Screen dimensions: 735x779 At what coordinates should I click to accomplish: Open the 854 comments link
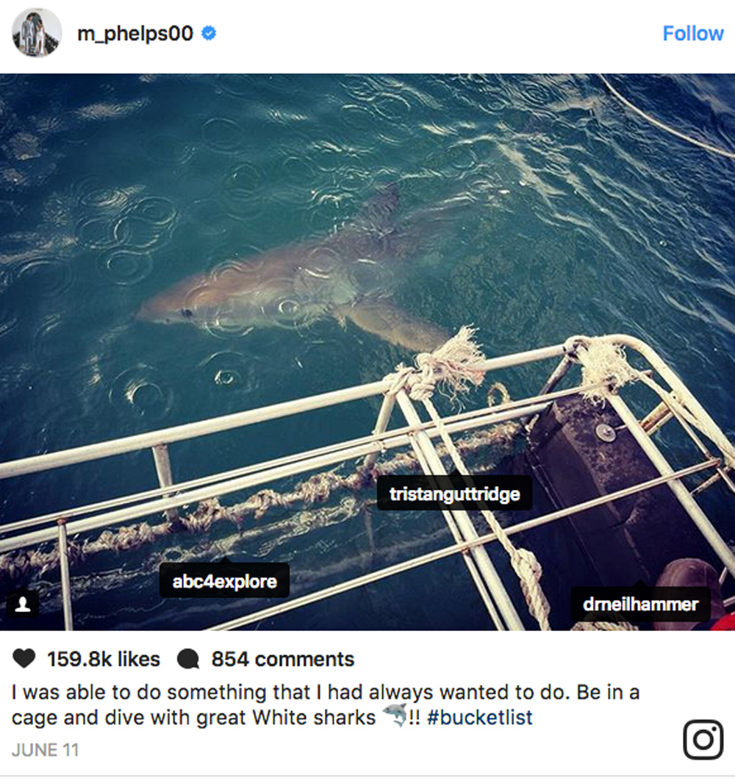point(283,659)
